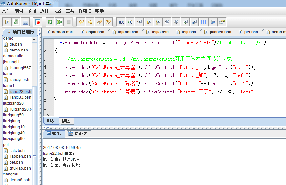Image resolution: width=286 pixels, height=185 pixels.
Task: Run the script with green play icon
Action: click(50, 22)
